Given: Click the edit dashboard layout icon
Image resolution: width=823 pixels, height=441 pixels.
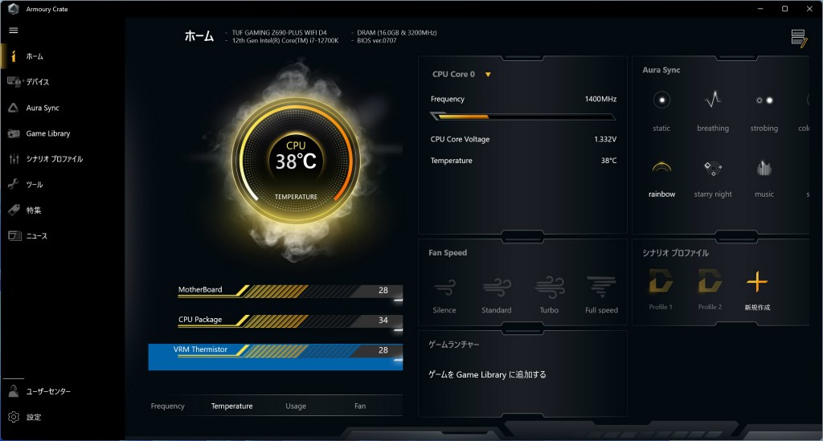Looking at the screenshot, I should [x=799, y=39].
